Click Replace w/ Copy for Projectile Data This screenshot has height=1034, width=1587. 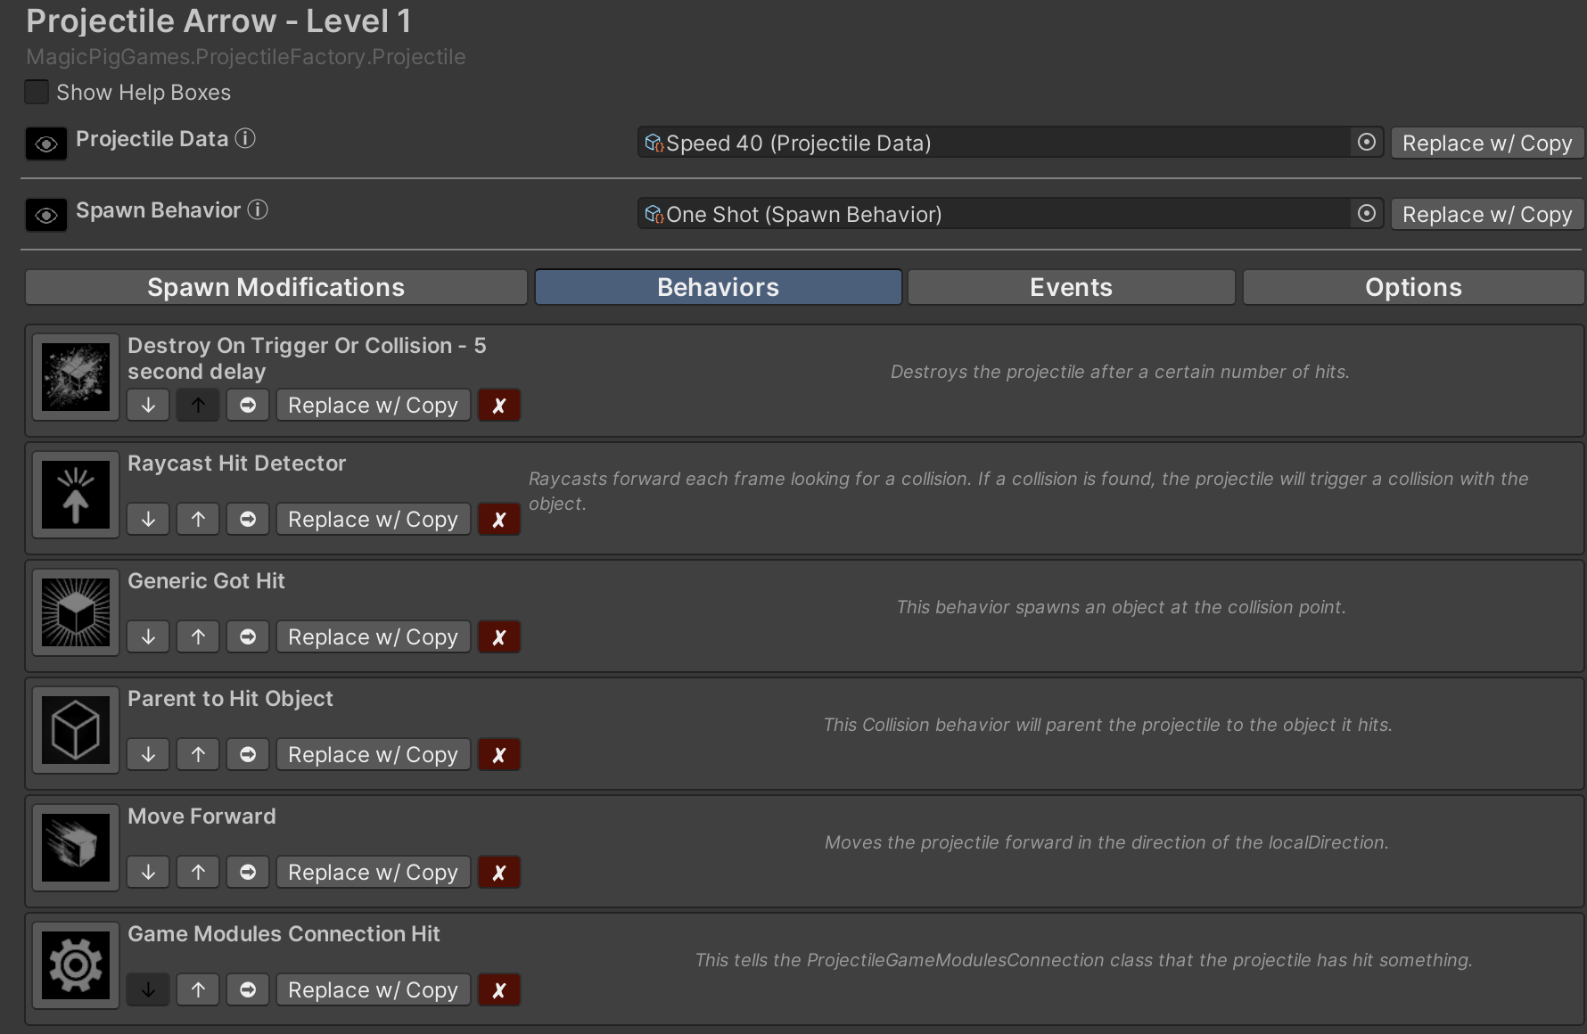click(x=1486, y=144)
